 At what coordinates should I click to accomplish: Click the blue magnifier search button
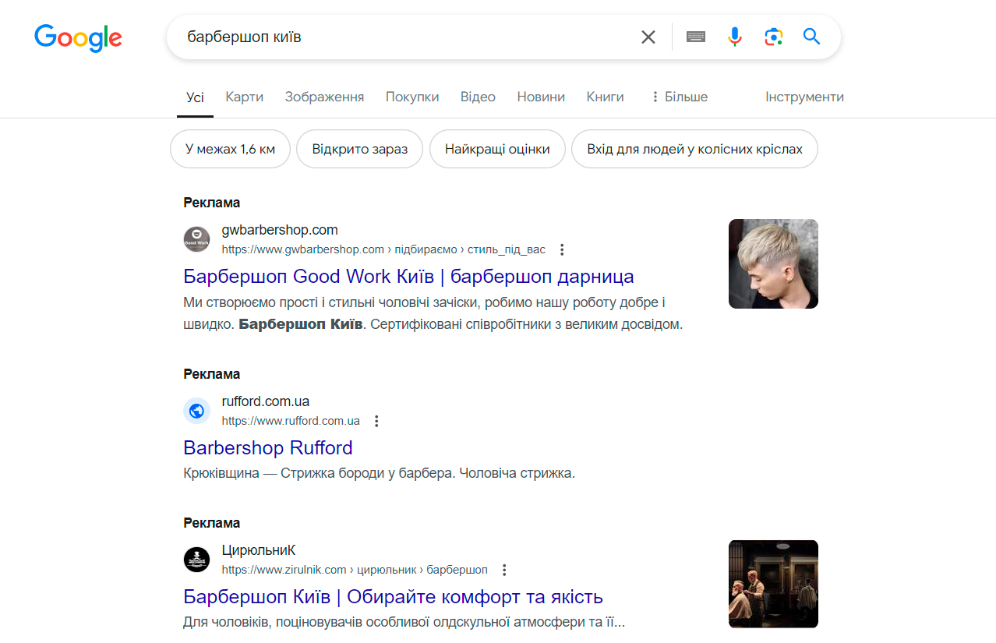[x=812, y=37]
